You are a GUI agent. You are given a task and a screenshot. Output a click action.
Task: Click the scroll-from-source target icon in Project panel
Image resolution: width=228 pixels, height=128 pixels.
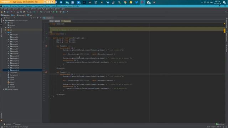[31, 18]
